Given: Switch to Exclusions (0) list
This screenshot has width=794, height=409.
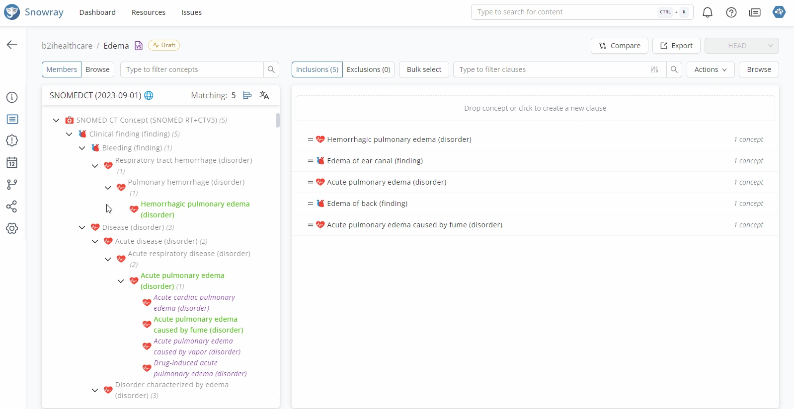Looking at the screenshot, I should click(x=368, y=69).
